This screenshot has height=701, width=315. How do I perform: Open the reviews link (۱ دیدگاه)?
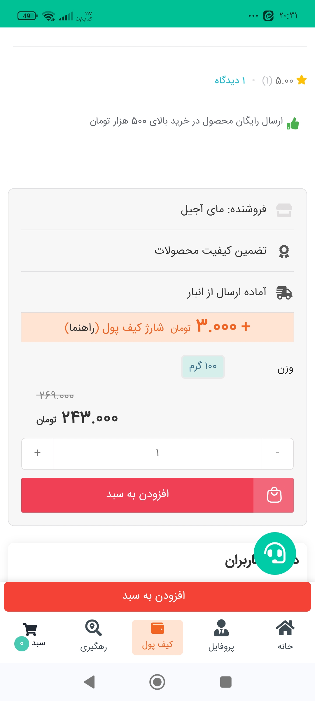pyautogui.click(x=230, y=80)
